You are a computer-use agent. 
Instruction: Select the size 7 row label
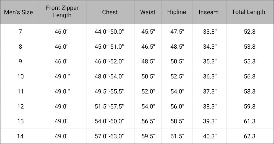pos(20,32)
